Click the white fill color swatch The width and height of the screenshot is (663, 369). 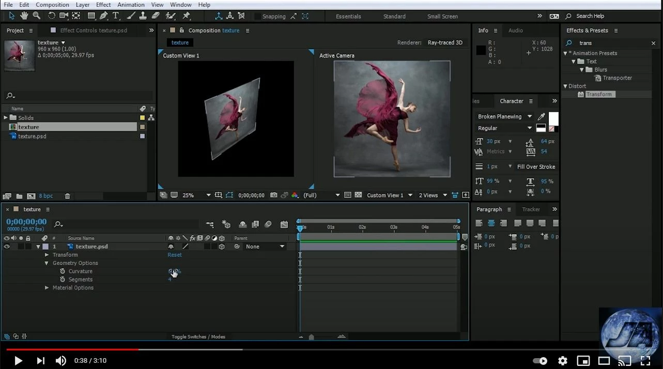(x=553, y=117)
